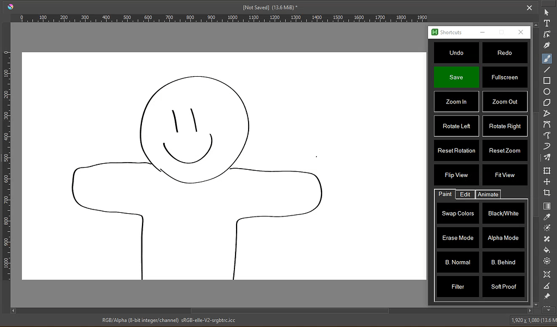Screen dimensions: 557x327
Task: Select the Rectangle tool
Action: click(x=547, y=81)
